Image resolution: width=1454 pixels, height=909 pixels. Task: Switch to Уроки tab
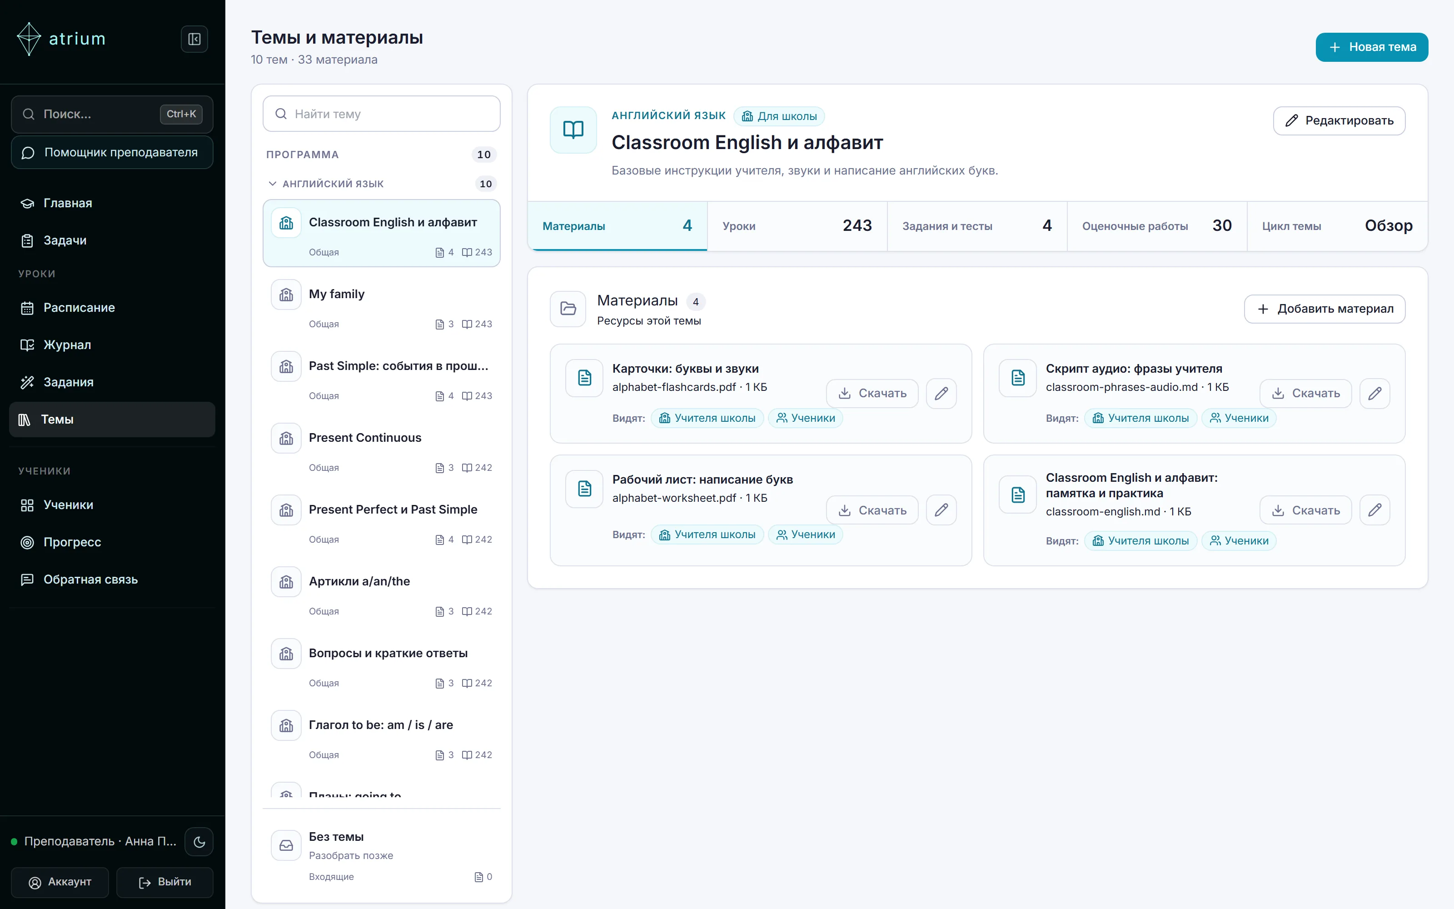click(797, 226)
